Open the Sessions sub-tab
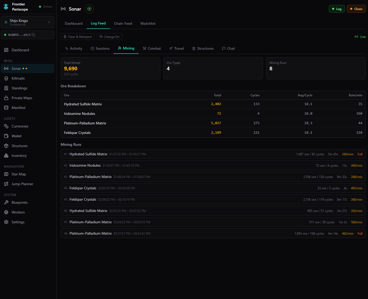 pos(100,48)
